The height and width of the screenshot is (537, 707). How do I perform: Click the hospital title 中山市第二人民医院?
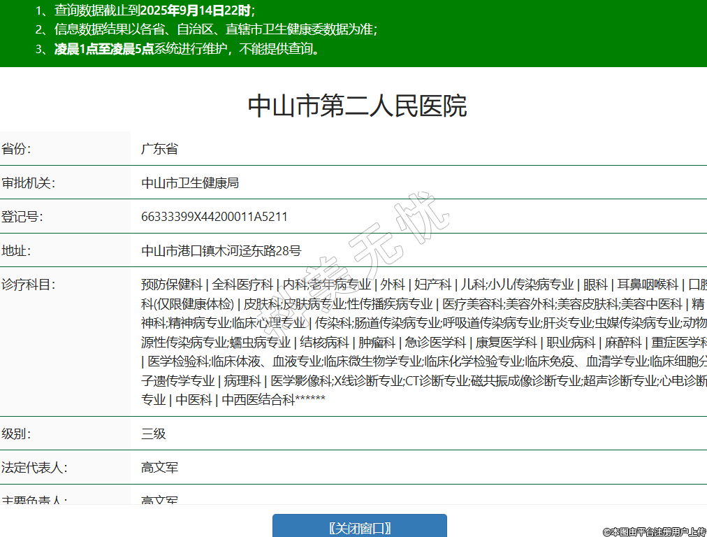click(357, 106)
